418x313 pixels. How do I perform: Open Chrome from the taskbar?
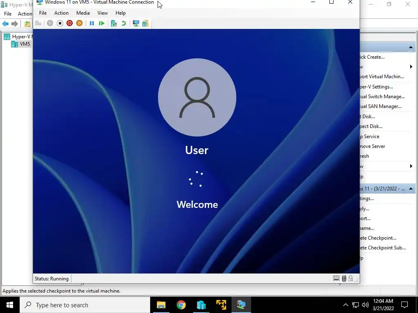click(181, 305)
